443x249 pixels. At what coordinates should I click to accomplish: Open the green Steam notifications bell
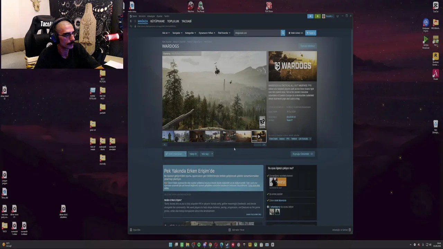coord(317,16)
